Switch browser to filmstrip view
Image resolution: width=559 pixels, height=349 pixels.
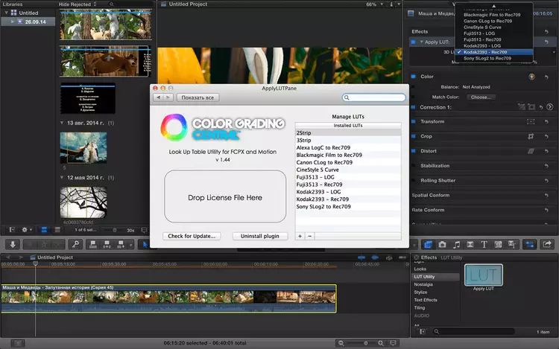click(44, 230)
